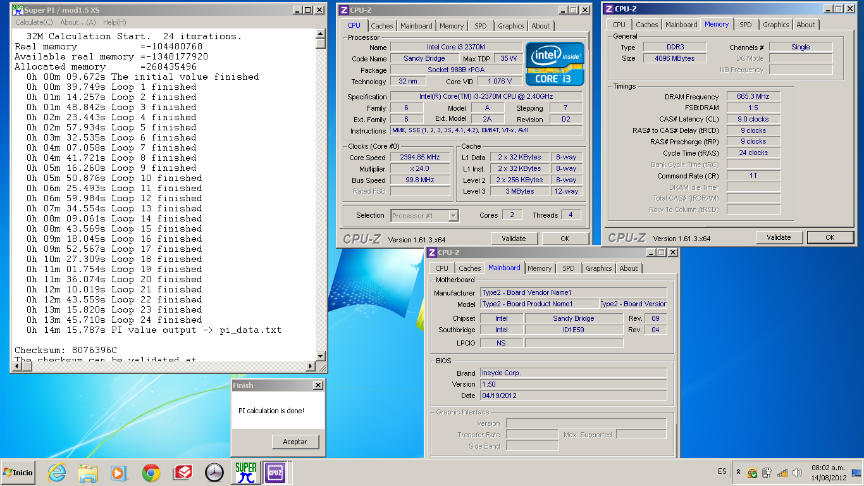
Task: Switch to CPU-Z via taskbar icon
Action: coord(276,472)
